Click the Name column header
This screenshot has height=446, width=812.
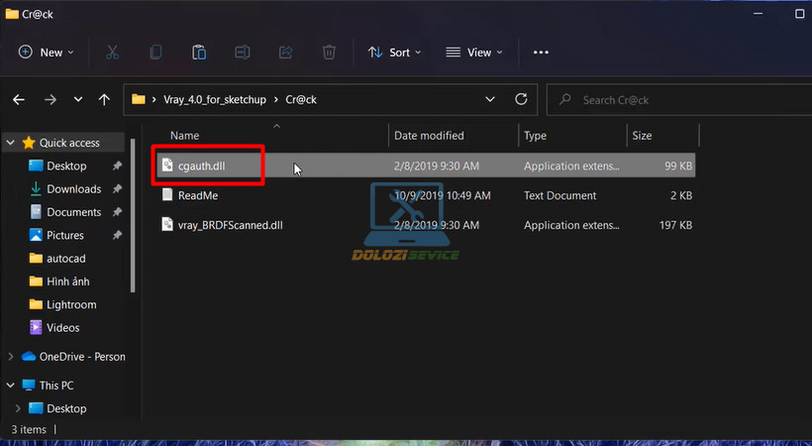(x=185, y=136)
